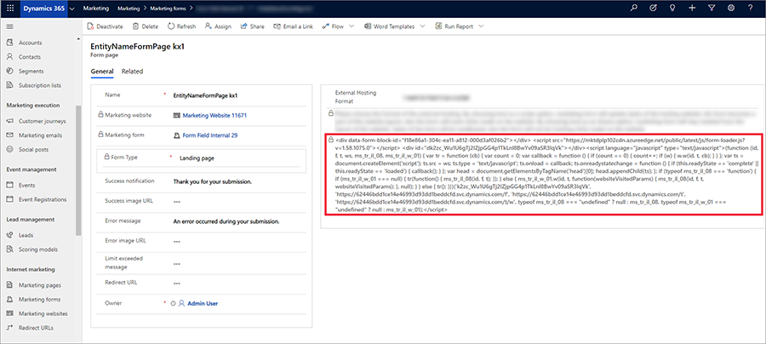The image size is (766, 344).
Task: Open Marketing websites in the sidebar
Action: click(43, 313)
